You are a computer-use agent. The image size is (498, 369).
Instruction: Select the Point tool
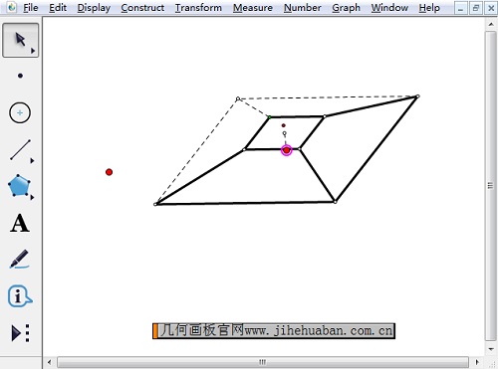pos(20,76)
